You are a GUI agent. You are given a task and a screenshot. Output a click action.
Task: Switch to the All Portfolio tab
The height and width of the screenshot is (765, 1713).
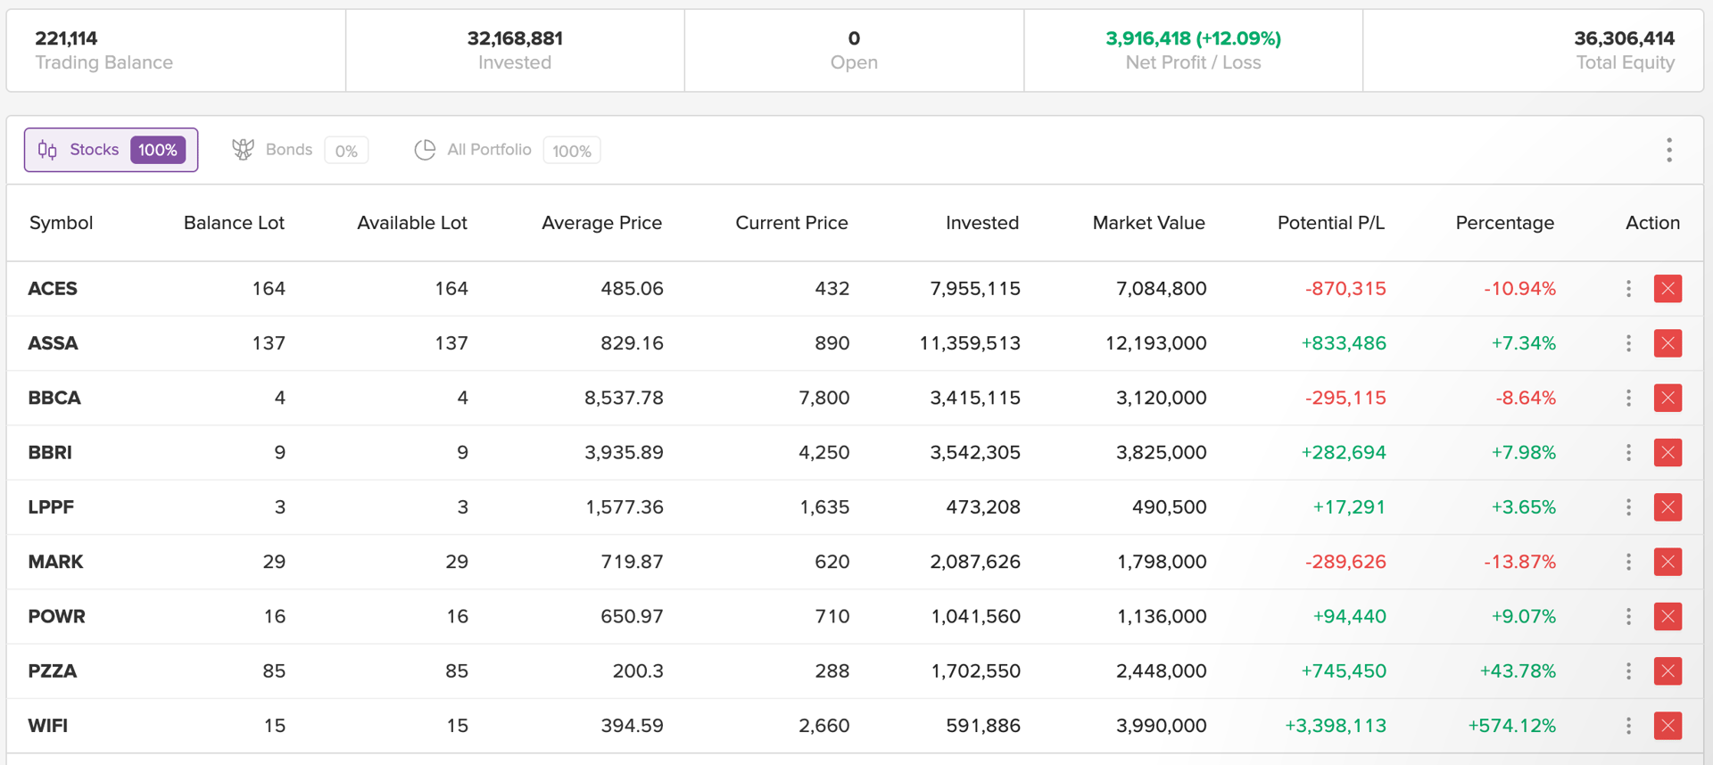pos(507,150)
